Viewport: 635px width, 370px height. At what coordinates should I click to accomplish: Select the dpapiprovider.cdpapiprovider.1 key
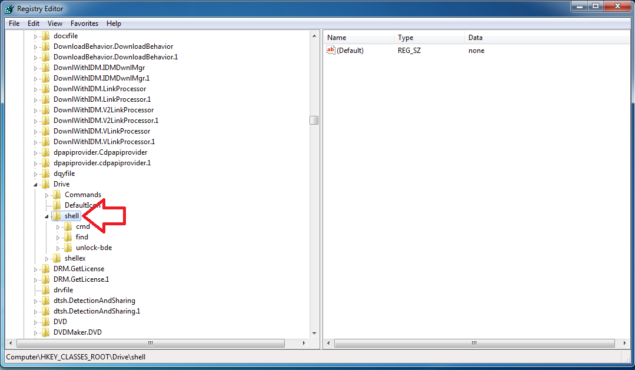[x=102, y=163]
